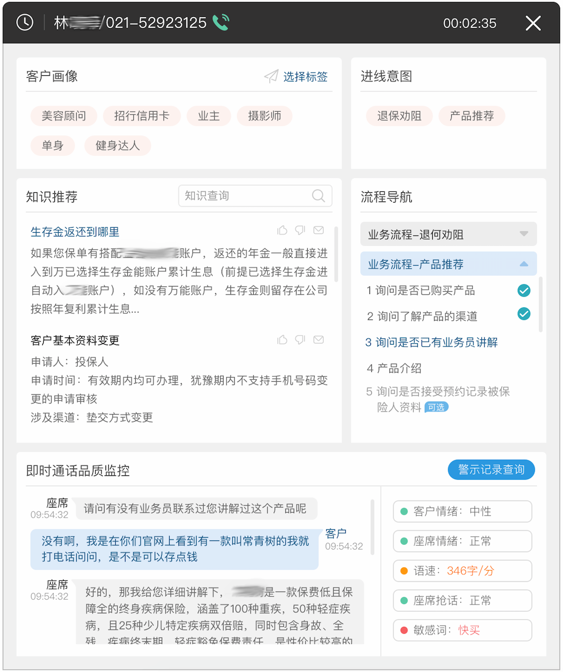This screenshot has height=672, width=563.
Task: Toggle the checkmark for 询问是否已购买产品
Action: [524, 290]
